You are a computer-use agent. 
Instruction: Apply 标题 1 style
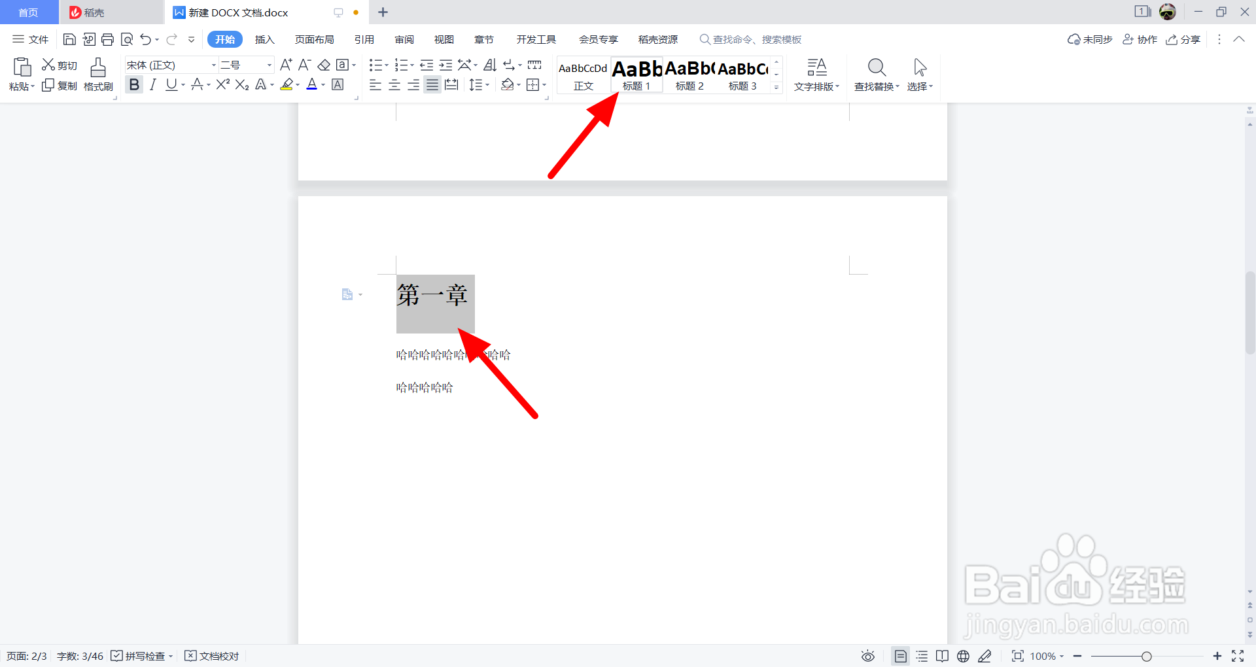pyautogui.click(x=637, y=75)
